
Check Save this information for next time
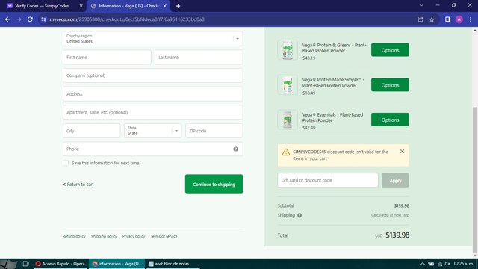coord(66,163)
